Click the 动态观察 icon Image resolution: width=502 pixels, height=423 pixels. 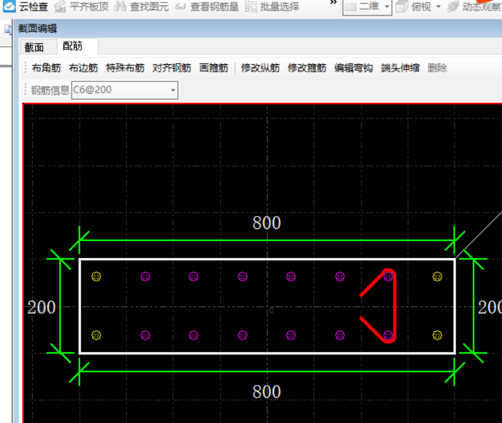point(453,7)
